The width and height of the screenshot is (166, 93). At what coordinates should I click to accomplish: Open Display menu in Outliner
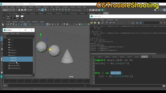(x=6, y=33)
